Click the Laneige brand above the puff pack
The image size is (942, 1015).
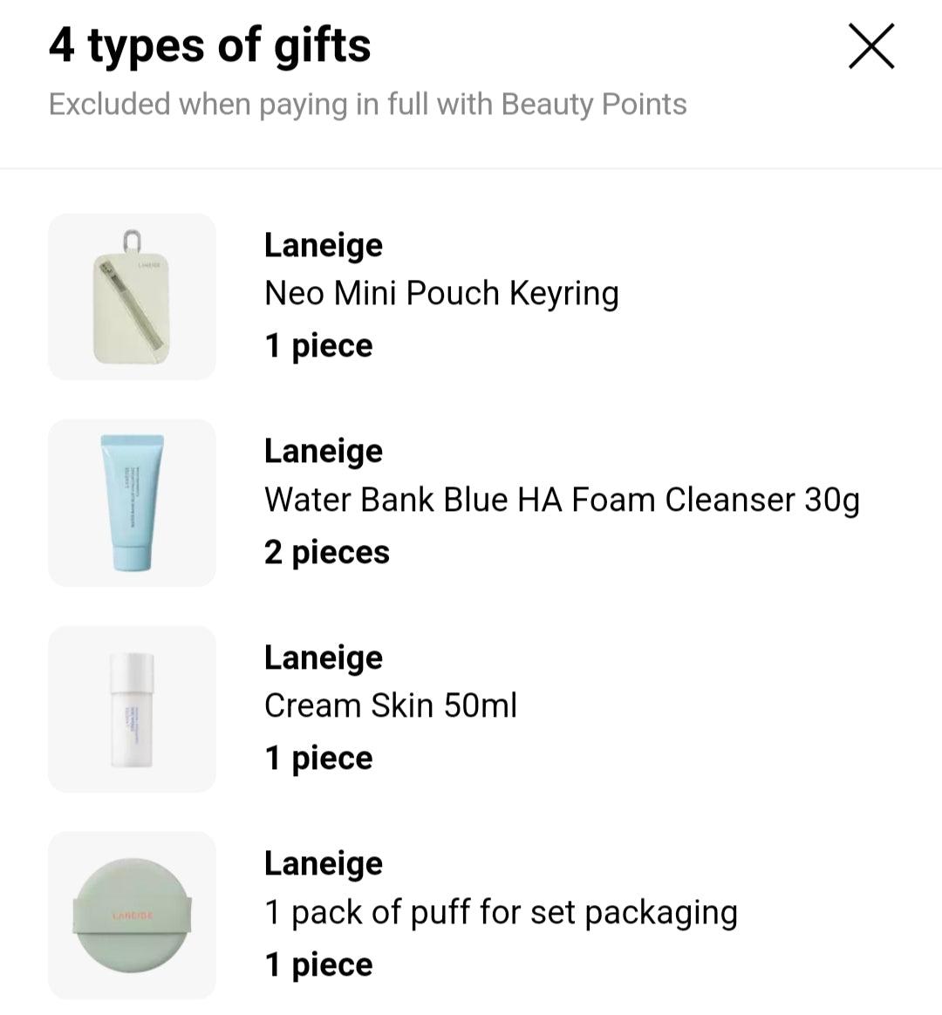coord(324,863)
